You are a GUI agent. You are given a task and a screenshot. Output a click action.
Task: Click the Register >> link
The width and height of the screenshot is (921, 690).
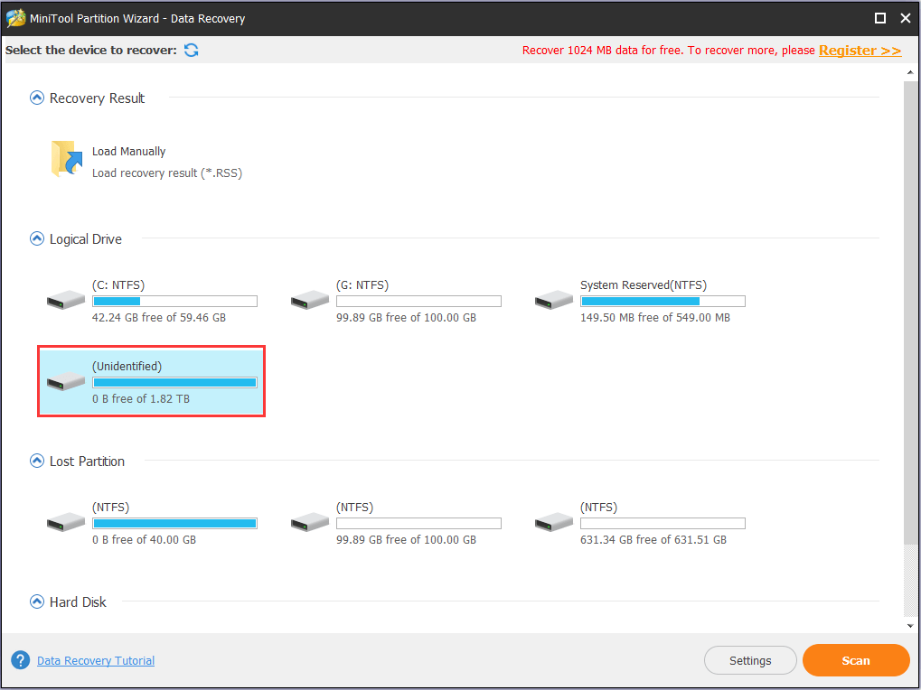pyautogui.click(x=860, y=51)
